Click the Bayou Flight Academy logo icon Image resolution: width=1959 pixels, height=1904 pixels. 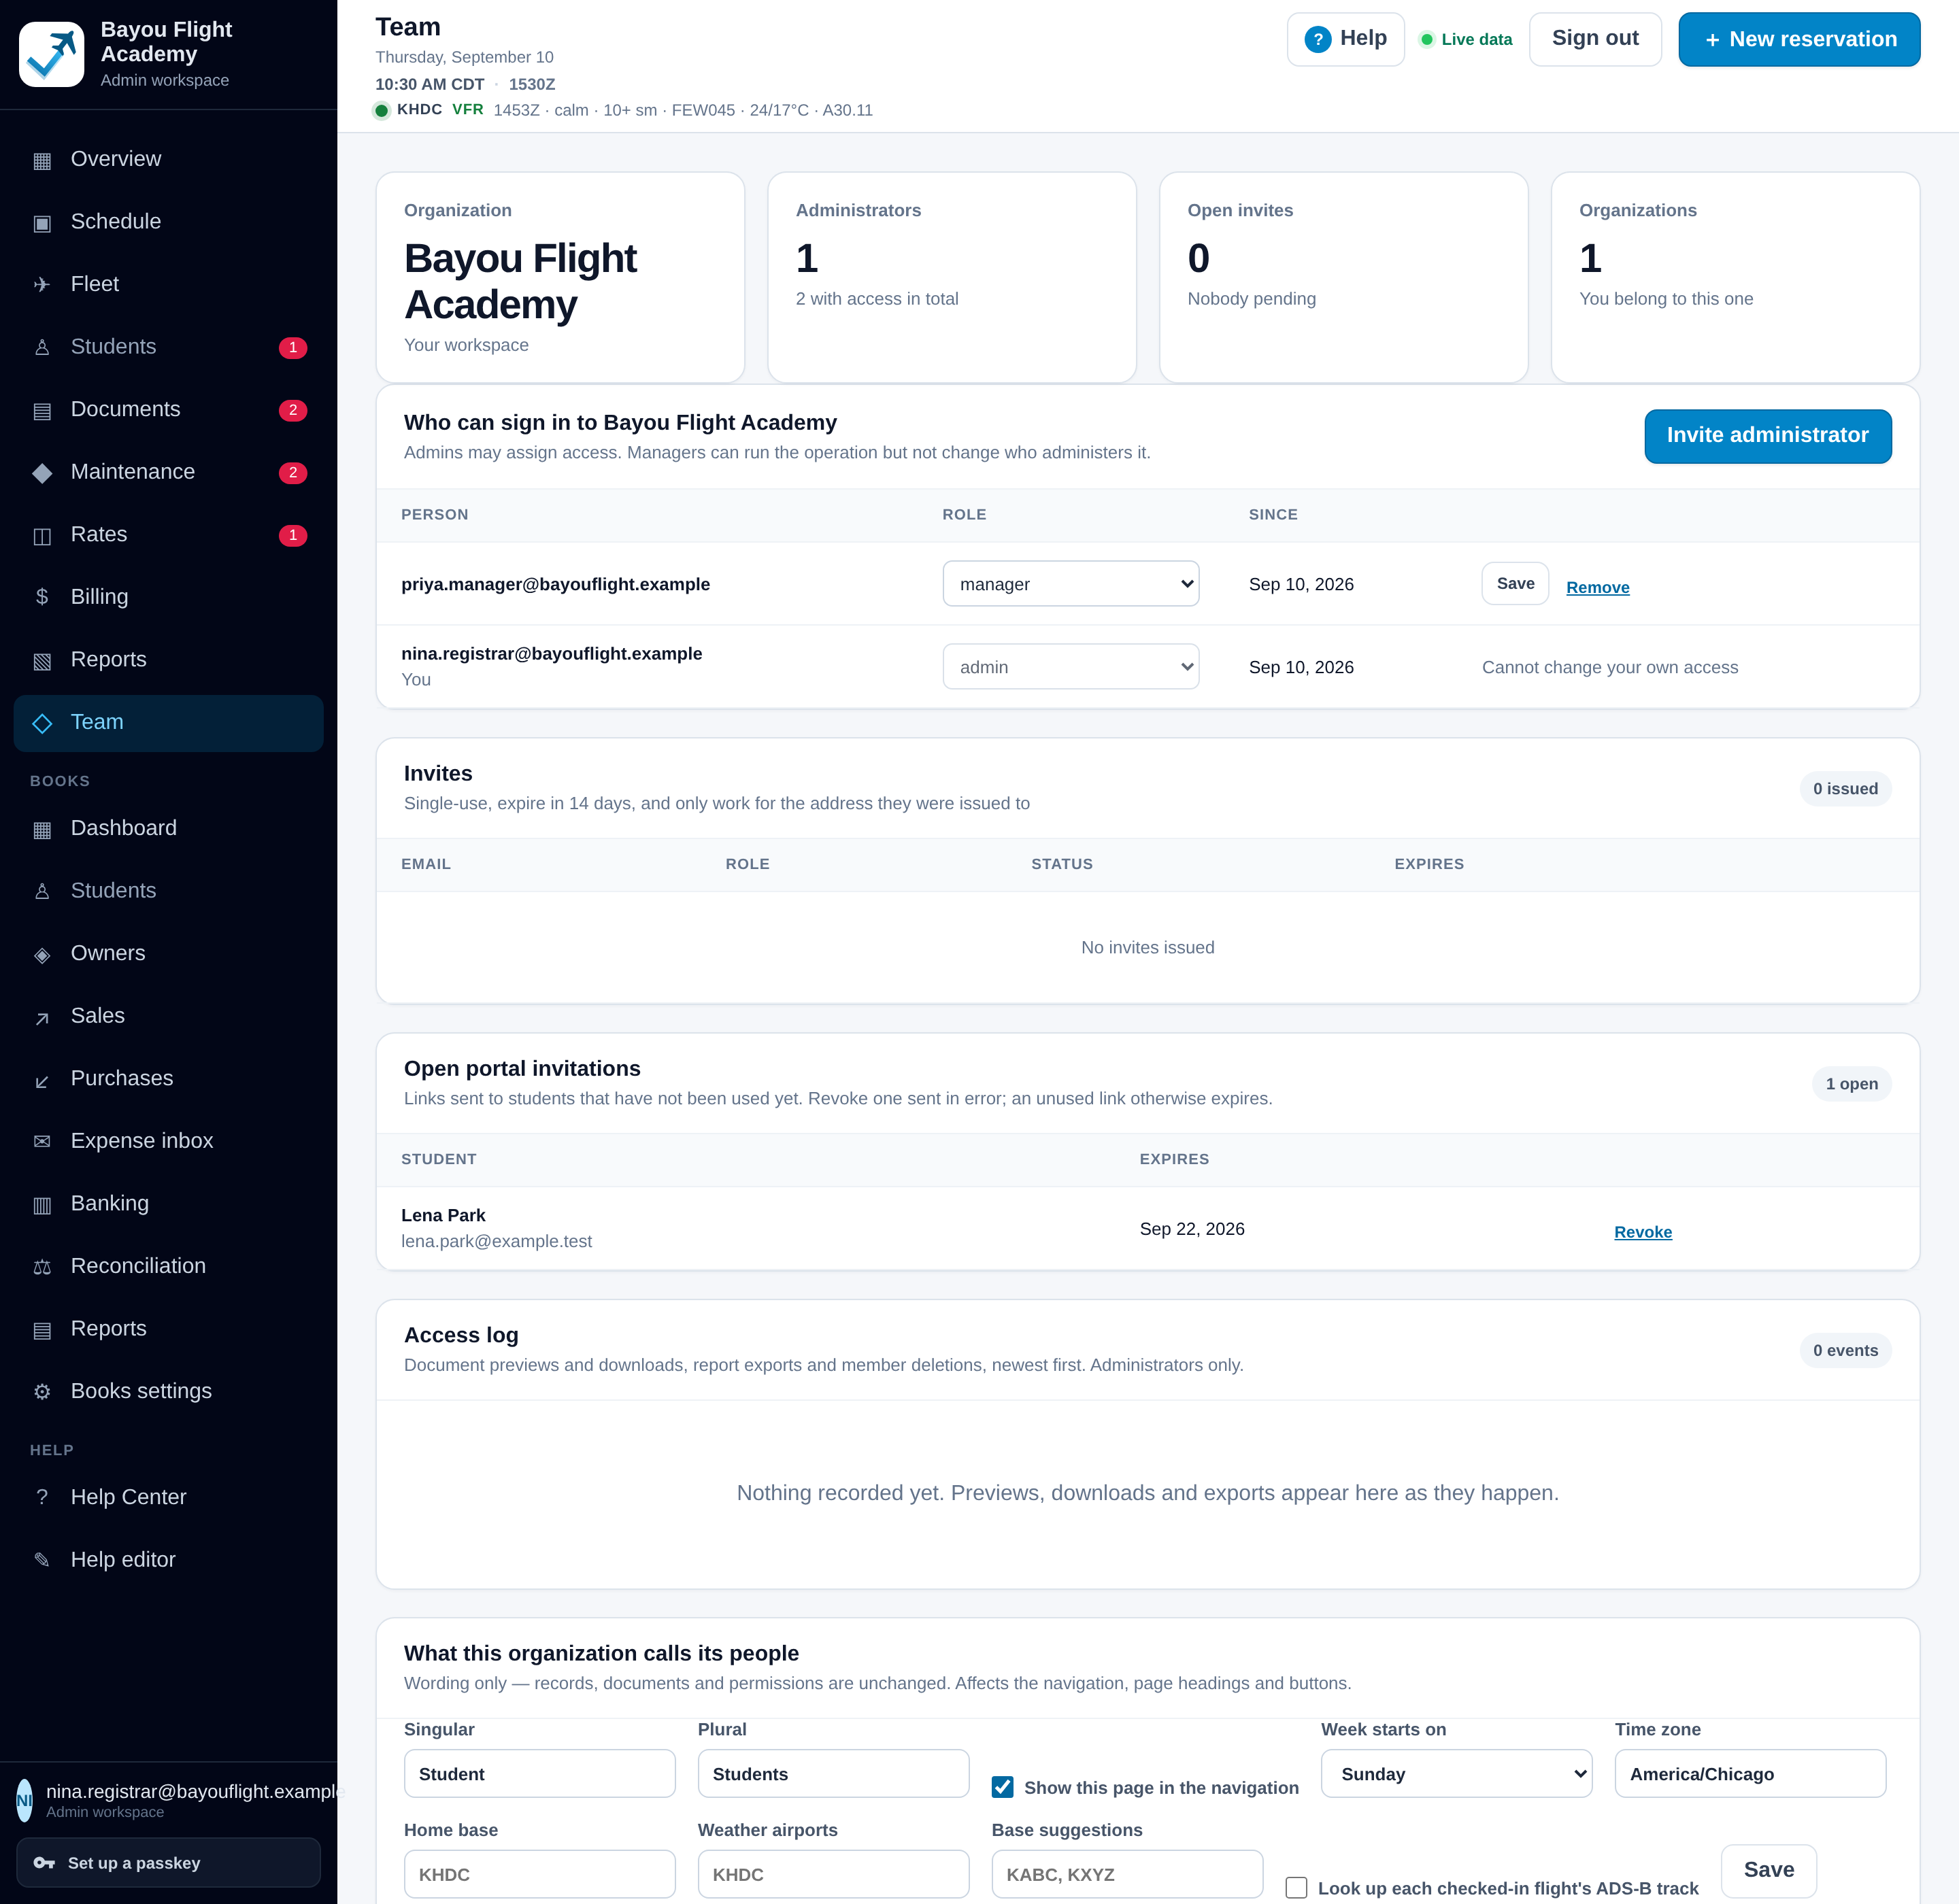coord(52,54)
